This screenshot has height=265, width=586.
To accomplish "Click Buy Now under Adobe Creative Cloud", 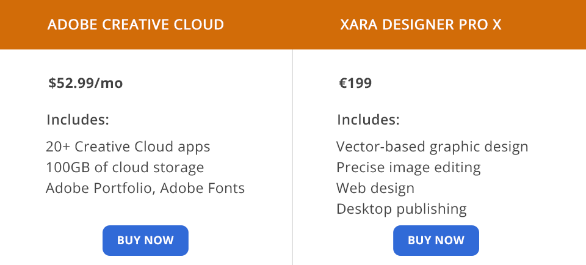I will [145, 241].
